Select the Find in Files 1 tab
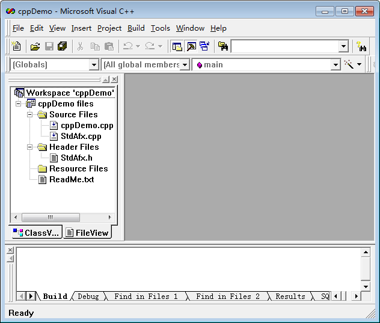This screenshot has width=380, height=323. (146, 297)
